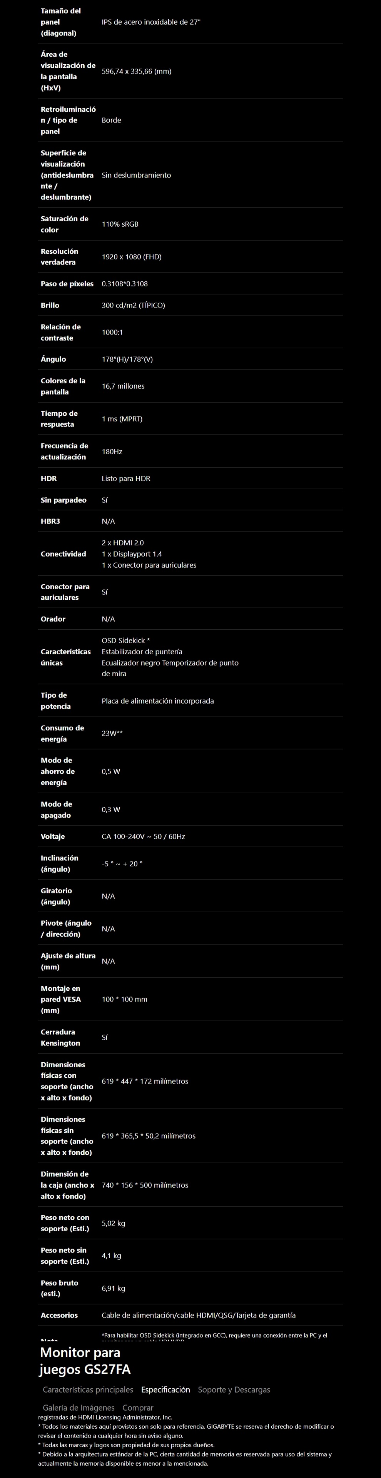
Task: Click the Accesorios row label
Action: tap(59, 1315)
